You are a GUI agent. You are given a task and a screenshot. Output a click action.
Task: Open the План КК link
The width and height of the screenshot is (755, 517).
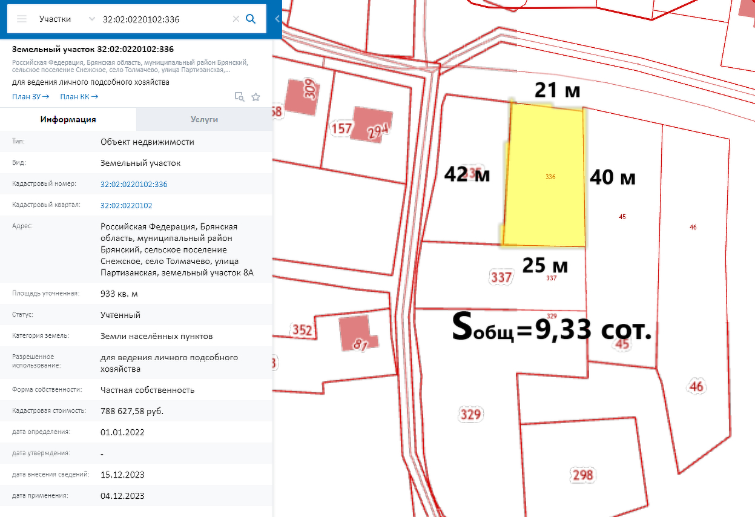[x=79, y=97]
